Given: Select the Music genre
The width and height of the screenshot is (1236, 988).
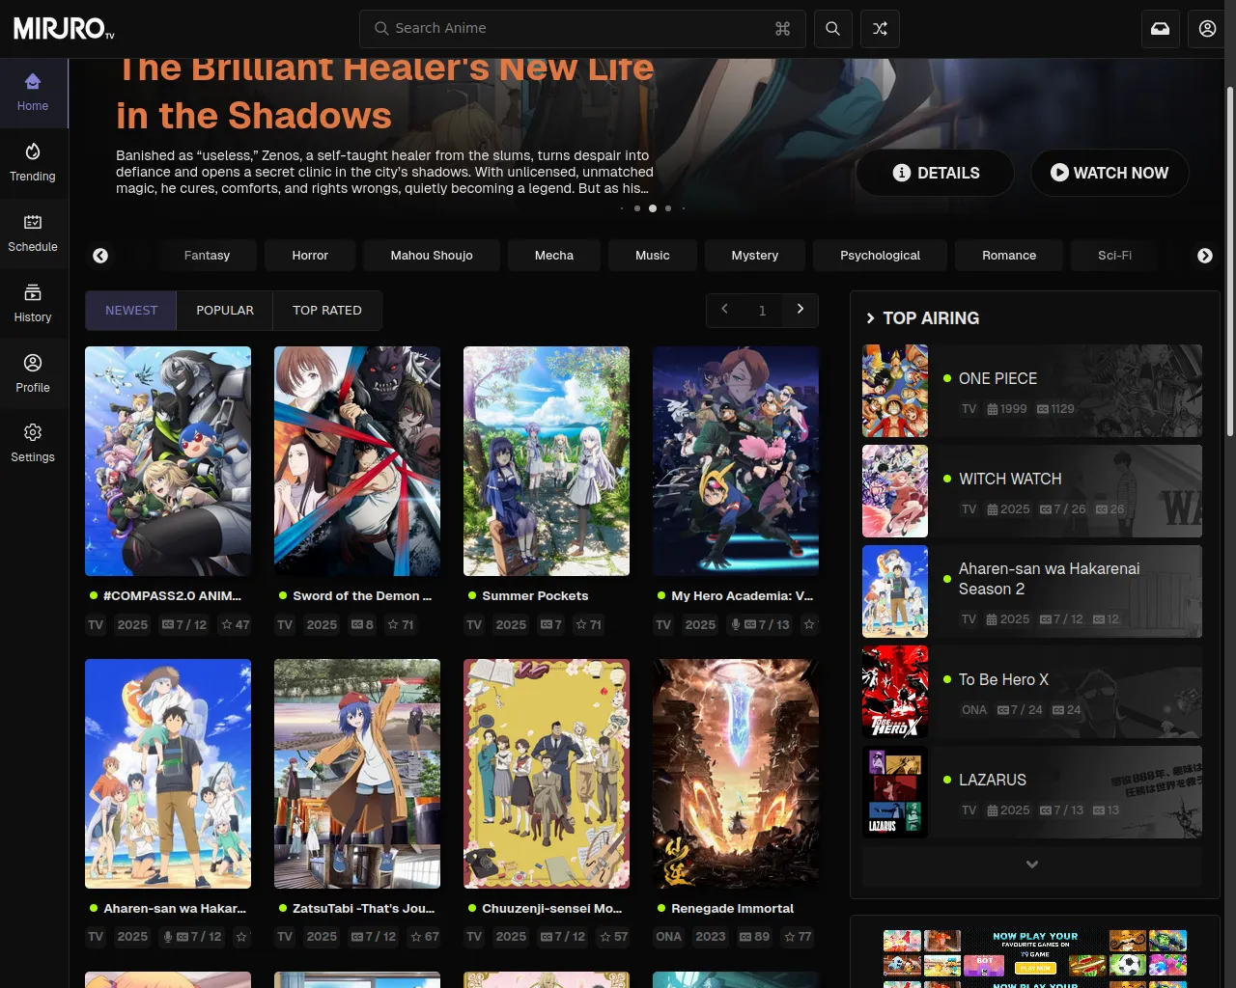Looking at the screenshot, I should point(653,256).
